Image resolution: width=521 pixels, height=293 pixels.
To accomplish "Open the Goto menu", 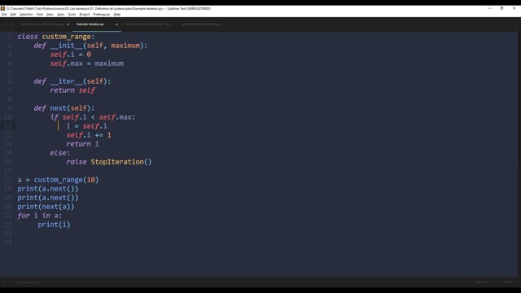I will tap(60, 15).
